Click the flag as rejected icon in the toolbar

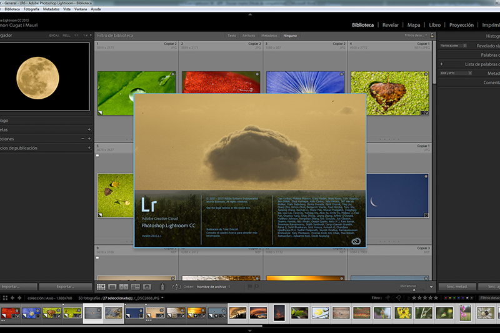pos(257,287)
